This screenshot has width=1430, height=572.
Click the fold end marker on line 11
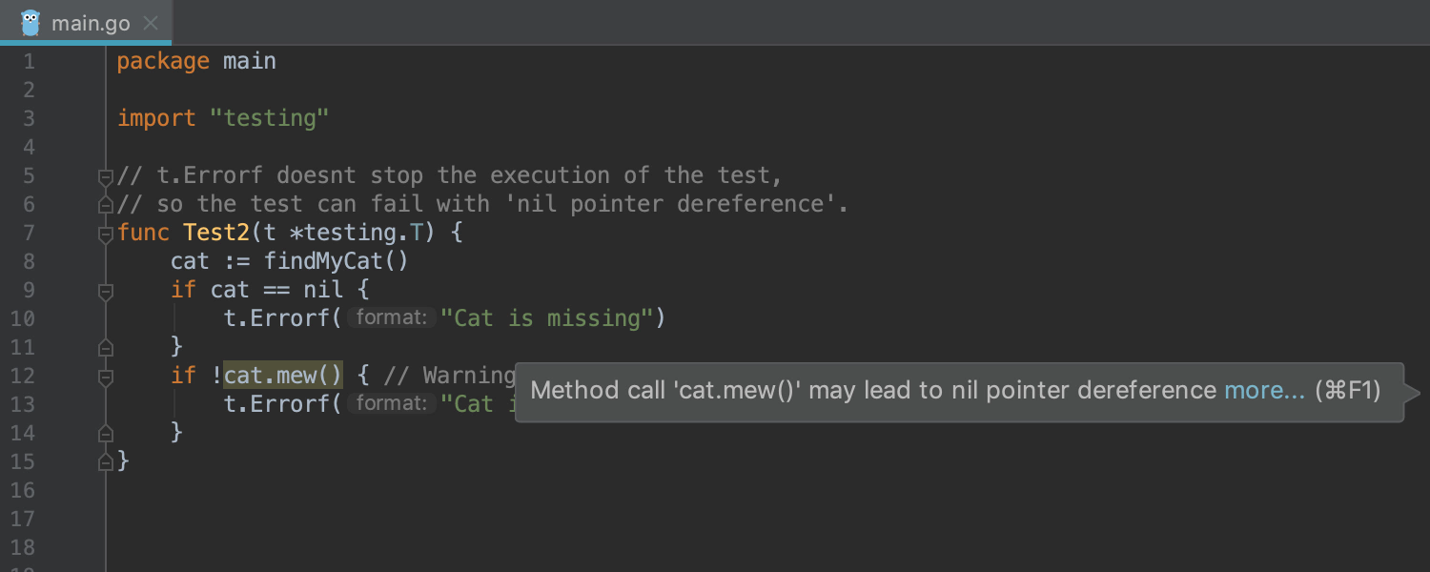[106, 347]
